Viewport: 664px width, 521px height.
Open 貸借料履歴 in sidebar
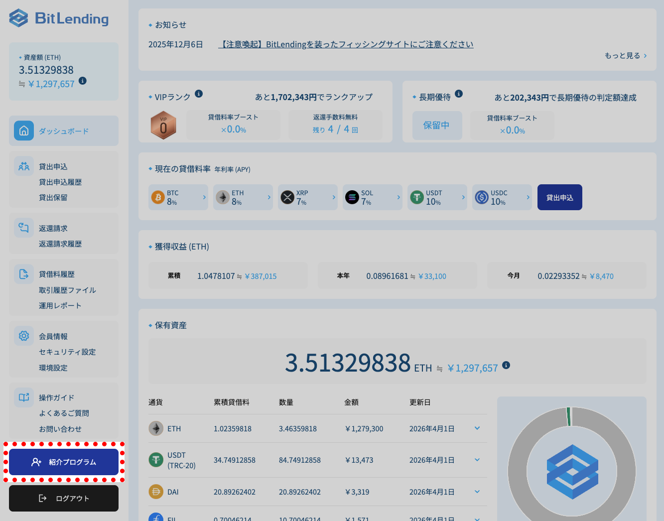coord(57,274)
